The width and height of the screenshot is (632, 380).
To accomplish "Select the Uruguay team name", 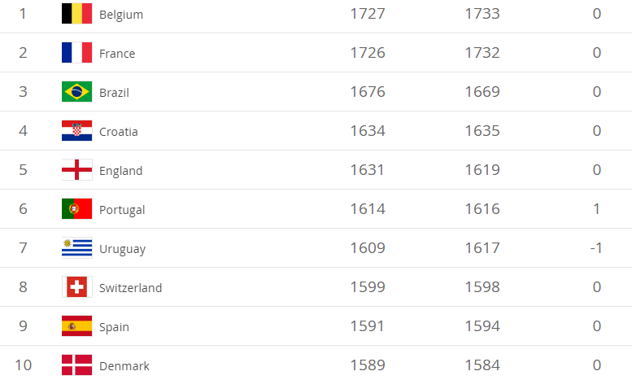I will click(x=122, y=249).
